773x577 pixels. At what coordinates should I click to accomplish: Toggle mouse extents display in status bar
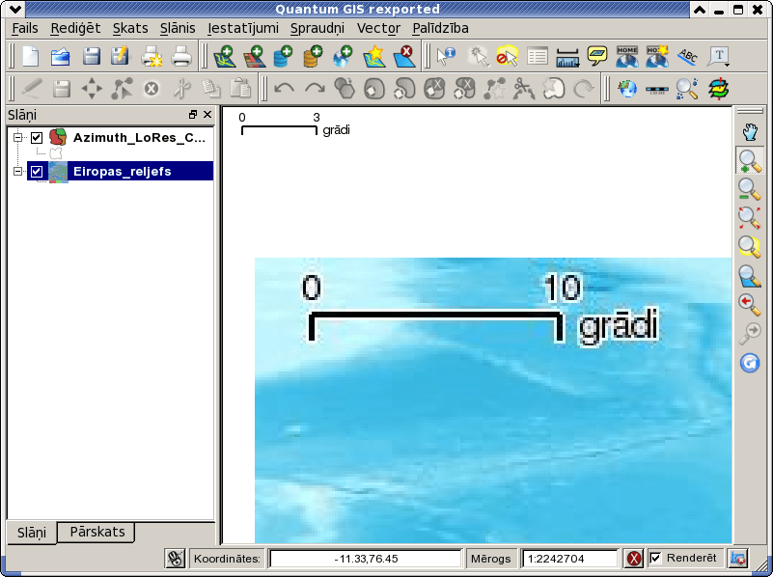point(175,559)
